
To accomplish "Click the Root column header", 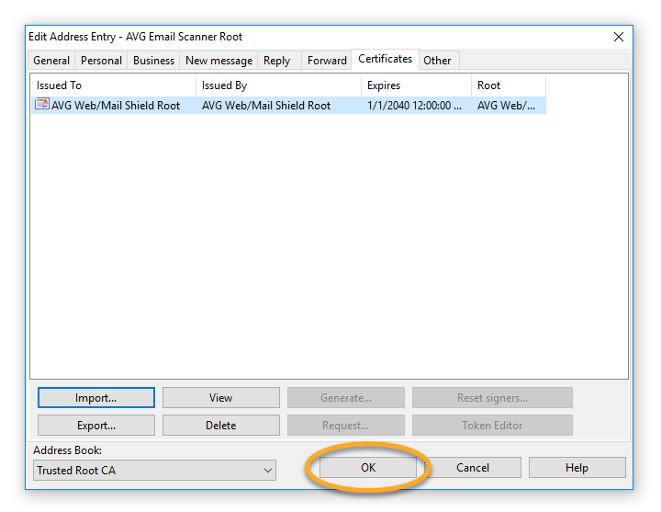I will click(509, 85).
